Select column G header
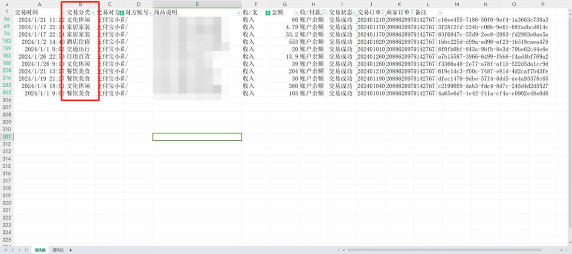This screenshot has width=572, height=254. click(284, 4)
